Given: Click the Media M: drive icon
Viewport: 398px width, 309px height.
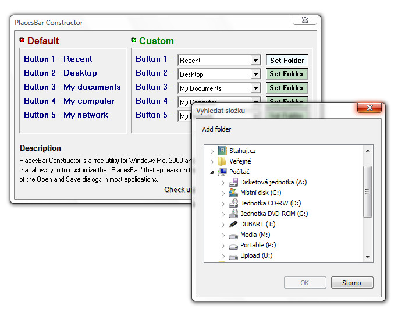Looking at the screenshot, I should tap(233, 236).
